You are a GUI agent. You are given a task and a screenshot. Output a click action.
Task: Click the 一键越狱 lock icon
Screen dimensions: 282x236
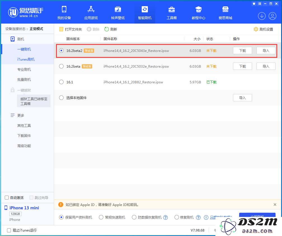(x=13, y=90)
